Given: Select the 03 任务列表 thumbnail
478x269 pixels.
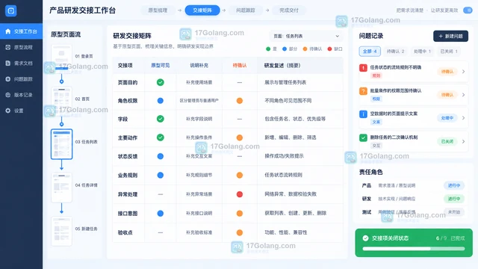Looking at the screenshot, I should tap(61, 144).
